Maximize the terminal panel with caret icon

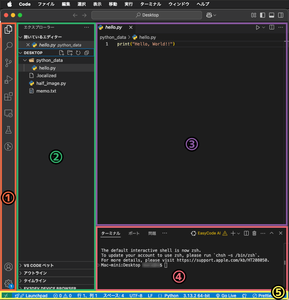pyautogui.click(x=272, y=233)
